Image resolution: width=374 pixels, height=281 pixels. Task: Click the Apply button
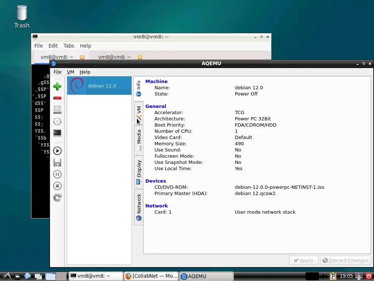(x=304, y=260)
